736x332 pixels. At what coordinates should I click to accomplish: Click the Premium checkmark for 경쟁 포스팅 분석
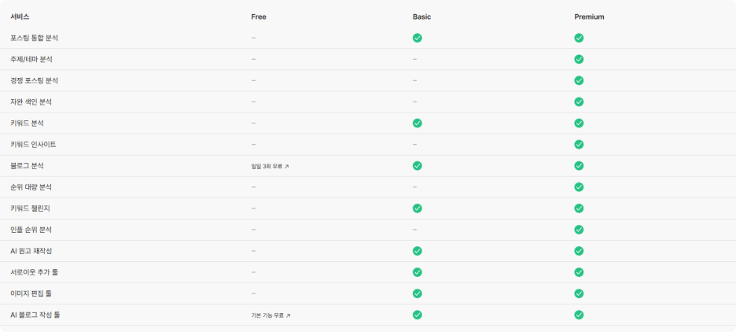click(x=579, y=81)
